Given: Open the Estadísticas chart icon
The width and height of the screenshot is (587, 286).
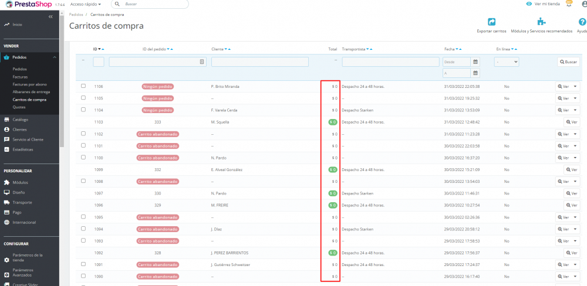Looking at the screenshot, I should coord(6,149).
